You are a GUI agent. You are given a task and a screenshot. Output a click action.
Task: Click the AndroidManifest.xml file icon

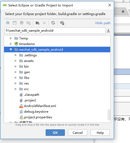click(x=21, y=106)
